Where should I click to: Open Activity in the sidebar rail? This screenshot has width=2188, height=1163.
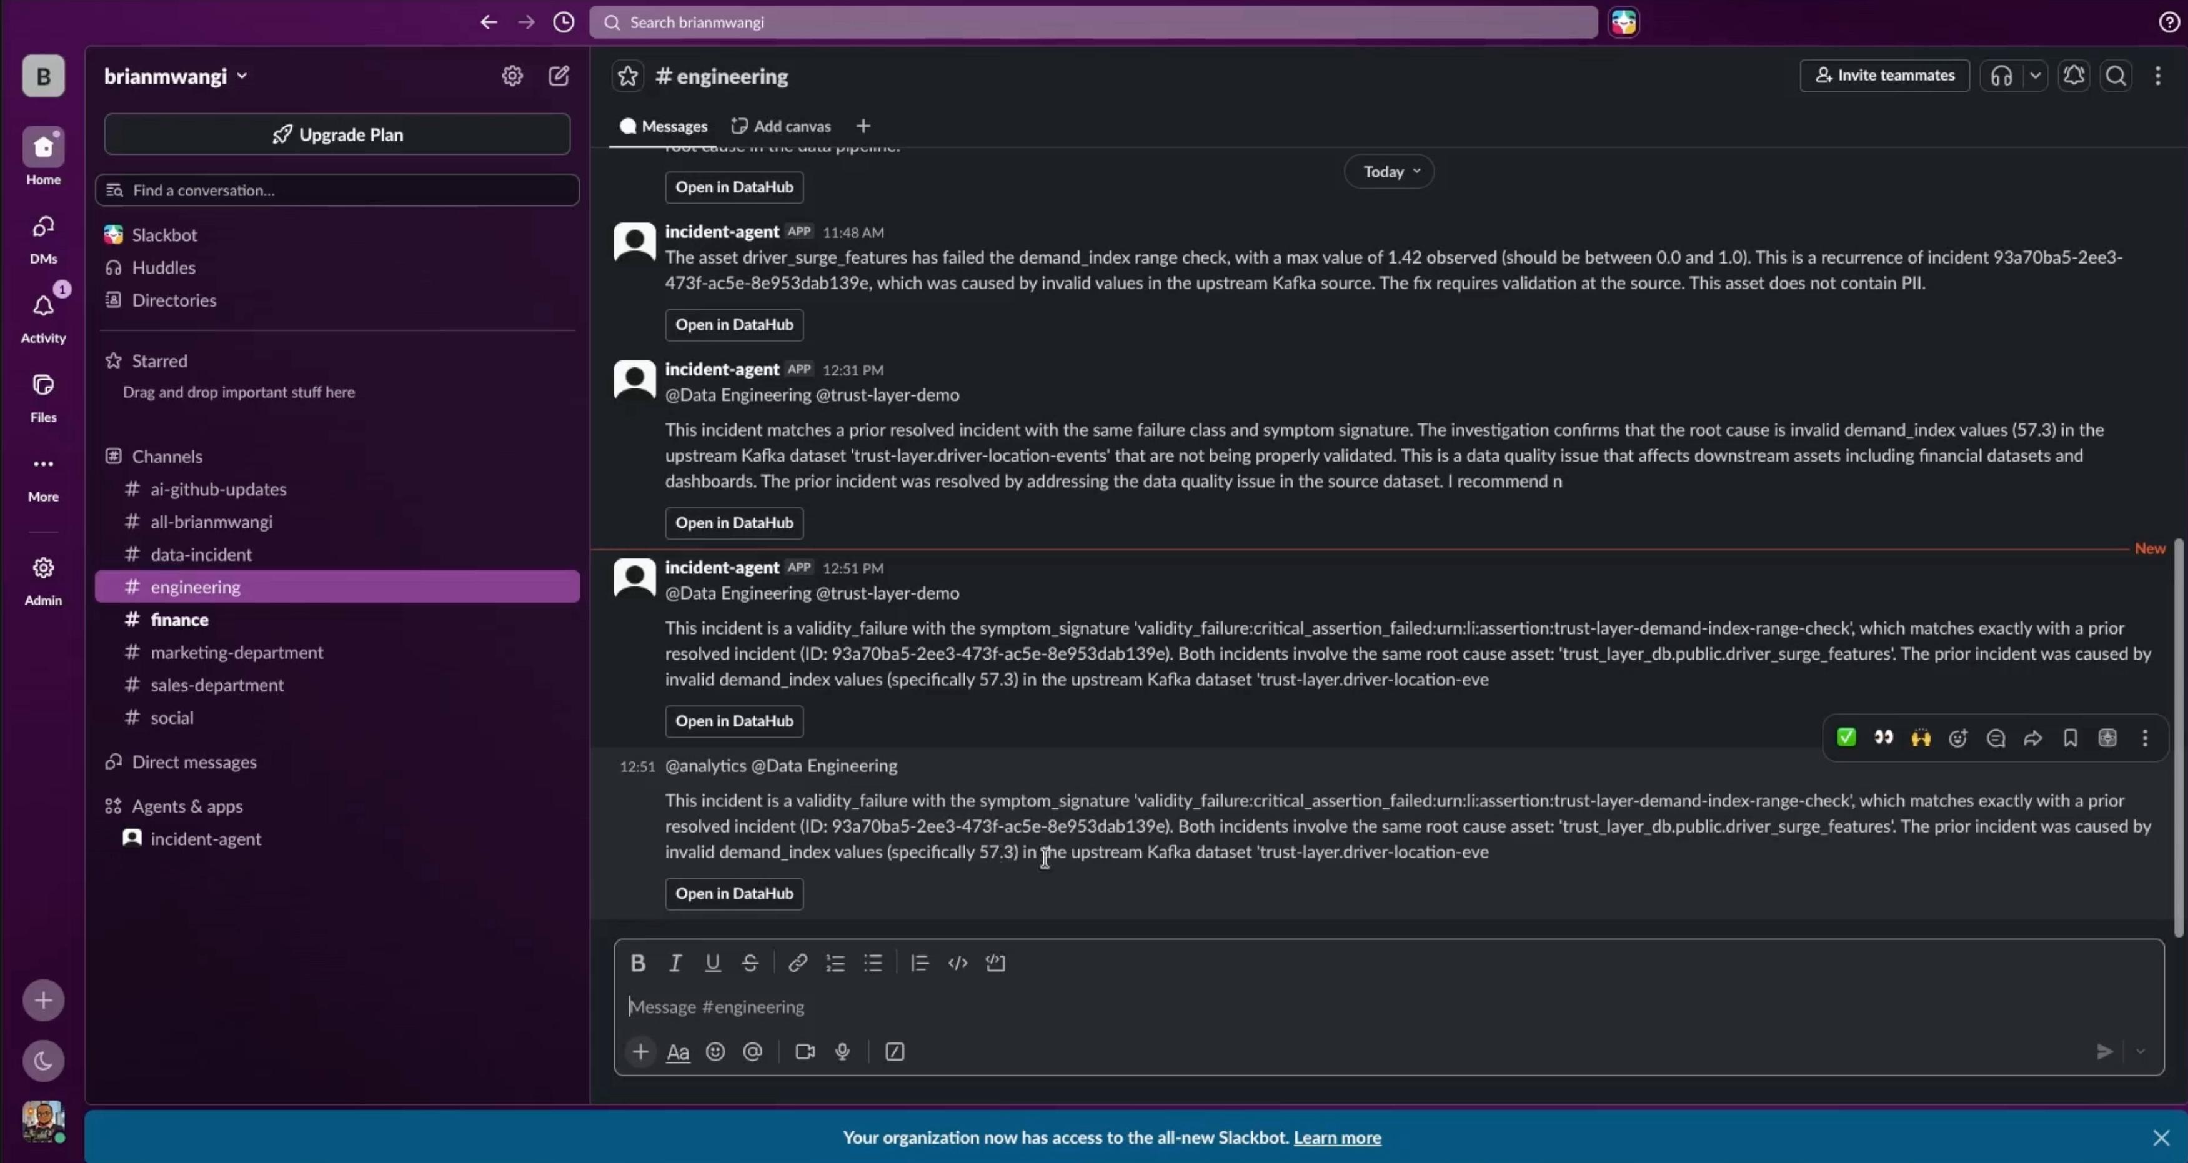(43, 317)
